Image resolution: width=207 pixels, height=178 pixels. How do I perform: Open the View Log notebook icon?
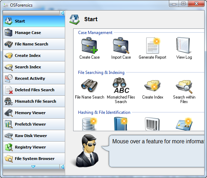183,45
